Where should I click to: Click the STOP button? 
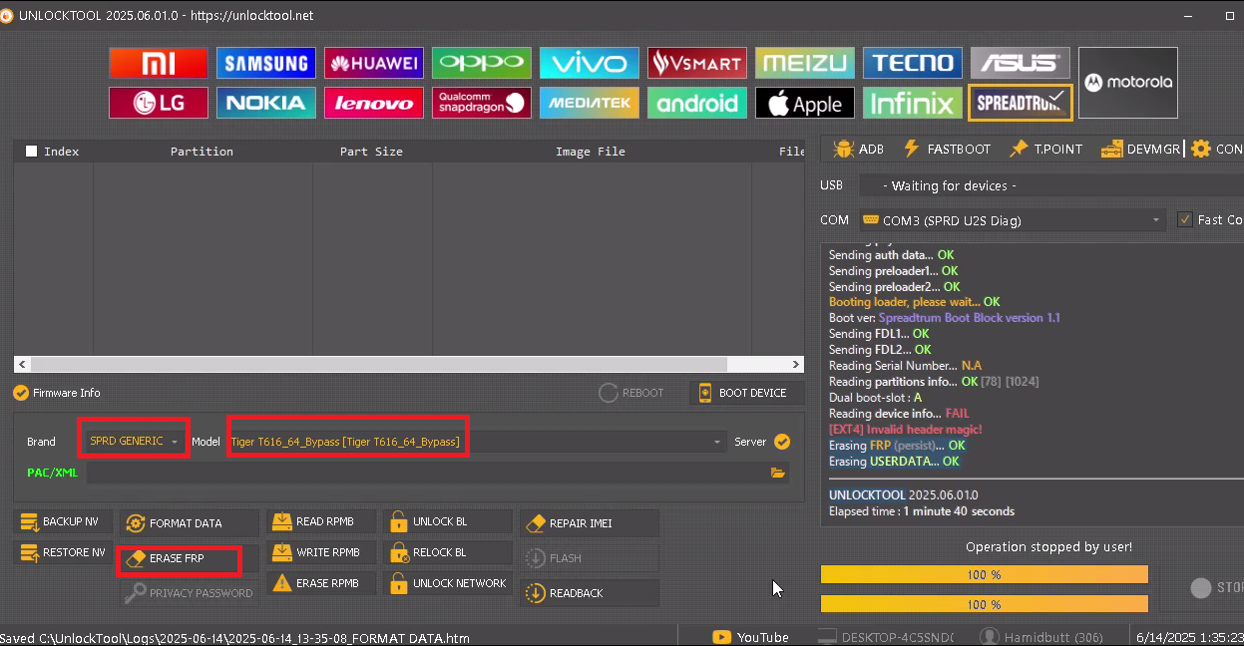[x=1216, y=588]
